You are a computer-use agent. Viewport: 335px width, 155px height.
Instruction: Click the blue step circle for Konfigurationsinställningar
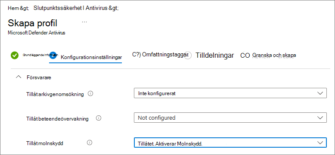pyautogui.click(x=53, y=55)
